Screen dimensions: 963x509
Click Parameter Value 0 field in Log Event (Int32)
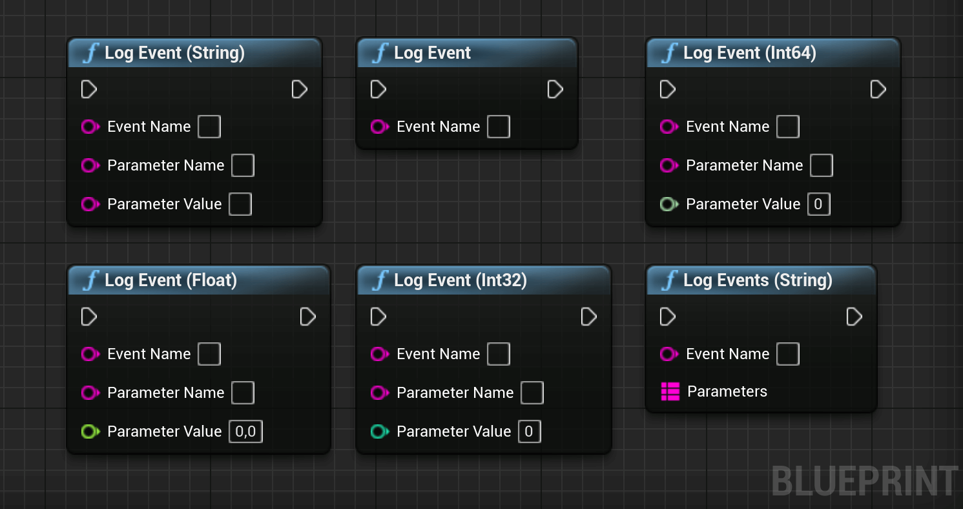tap(530, 431)
